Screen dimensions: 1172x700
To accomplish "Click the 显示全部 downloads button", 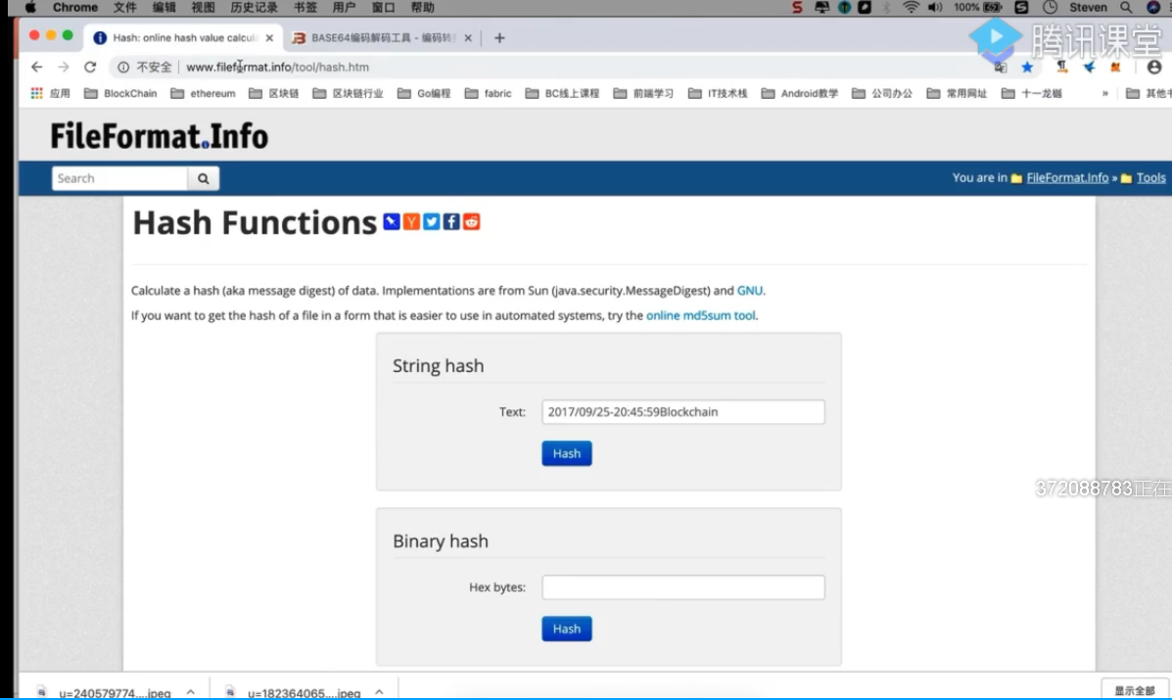I will (1134, 690).
